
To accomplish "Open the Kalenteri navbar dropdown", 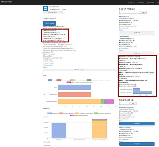I will (150, 2).
